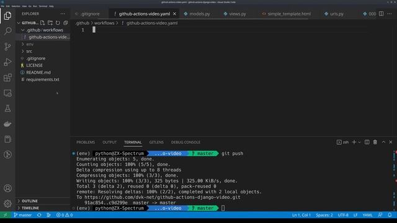Maximize the terminal panel size
This screenshot has width=397, height=223.
pyautogui.click(x=383, y=142)
